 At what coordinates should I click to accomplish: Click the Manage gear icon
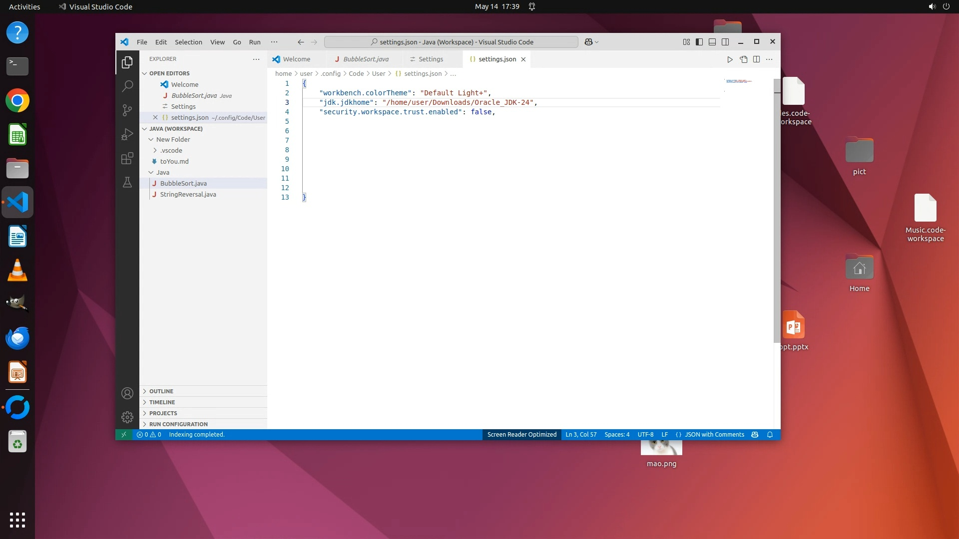(127, 417)
